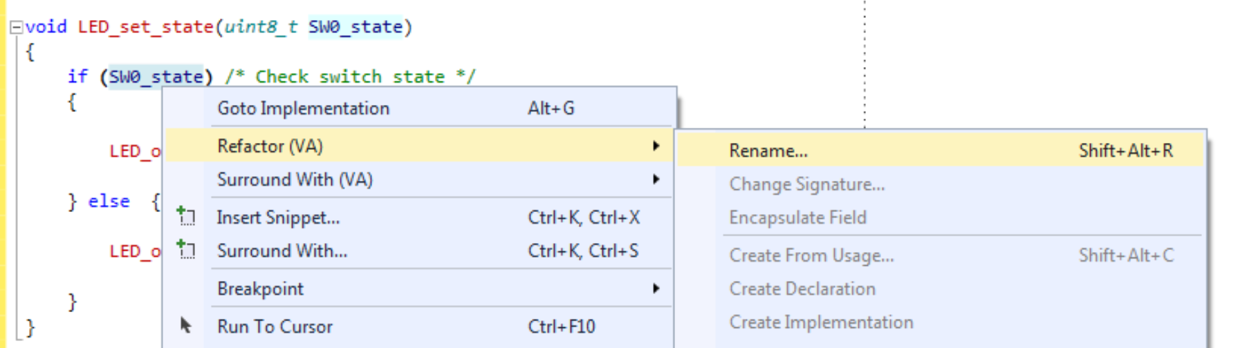Select Rename... in the Refactor submenu

click(x=768, y=151)
